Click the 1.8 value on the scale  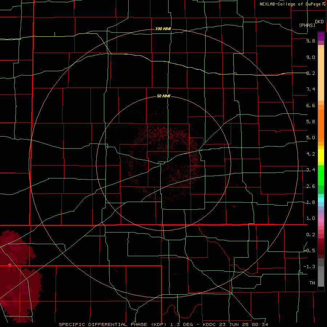pos(311,202)
